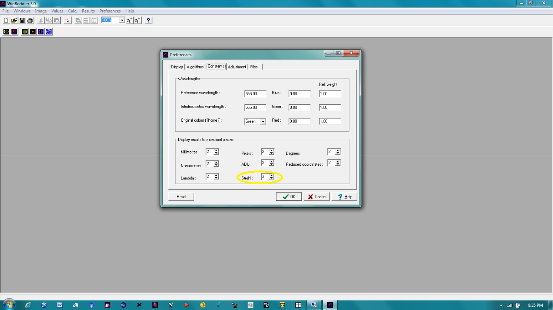Click the Open folder toolbar icon
Viewport: 553px width, 310px height.
pyautogui.click(x=14, y=20)
